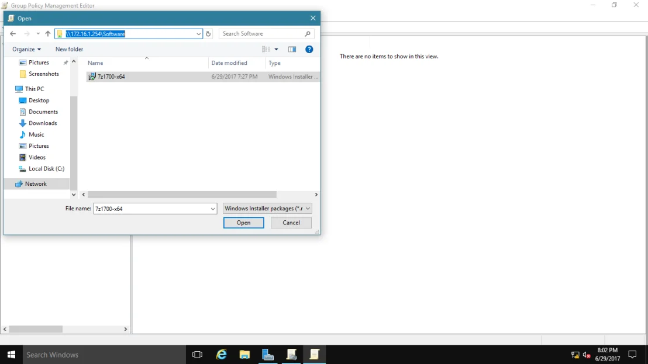Viewport: 648px width, 364px height.
Task: Open the Screenshots folder
Action: 43,74
